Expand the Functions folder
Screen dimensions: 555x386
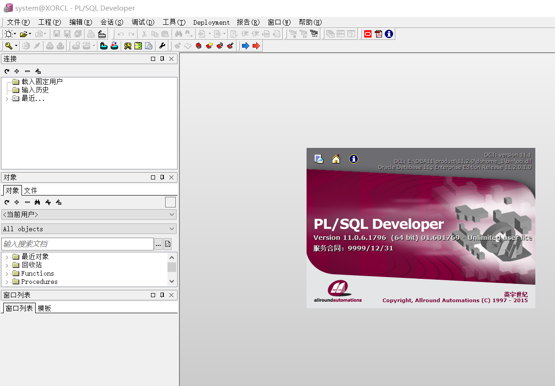coord(7,273)
